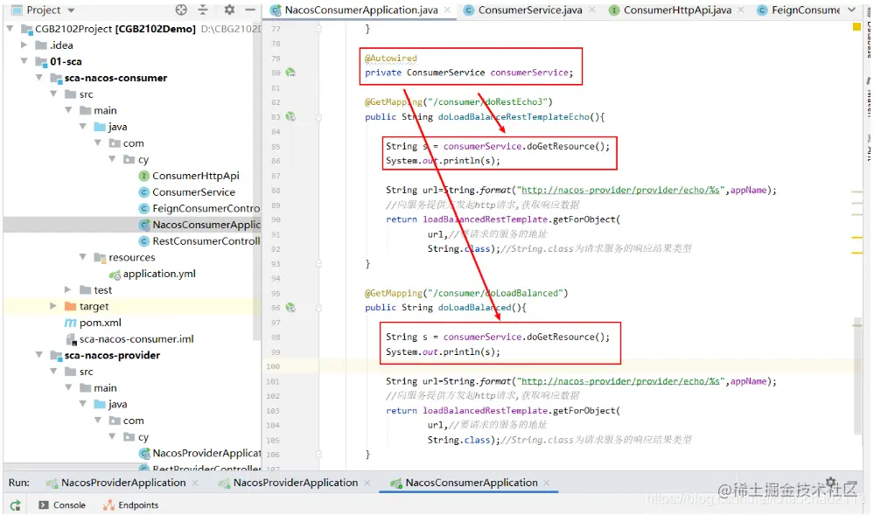Click the editor vertical scrollbar

coord(857,376)
